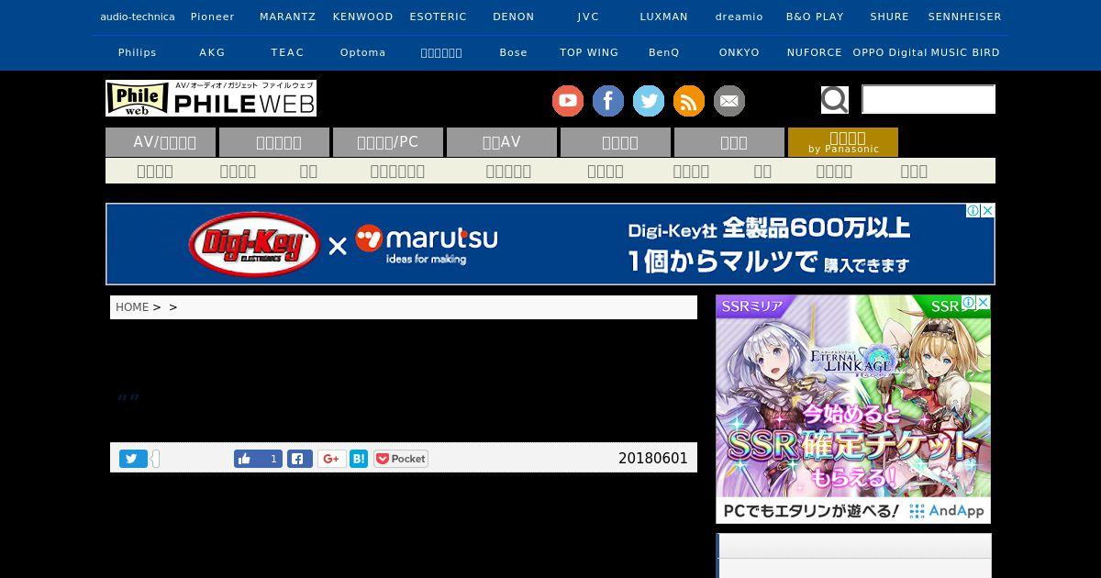1101x578 pixels.
Task: Open the audio-technica brand link
Action: 138,17
